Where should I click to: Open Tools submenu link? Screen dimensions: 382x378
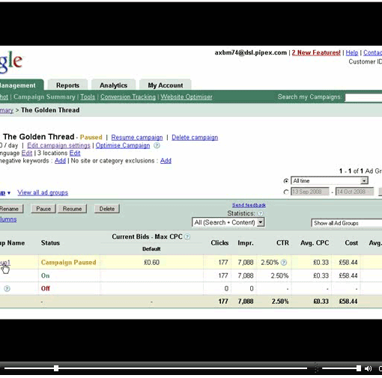88,97
